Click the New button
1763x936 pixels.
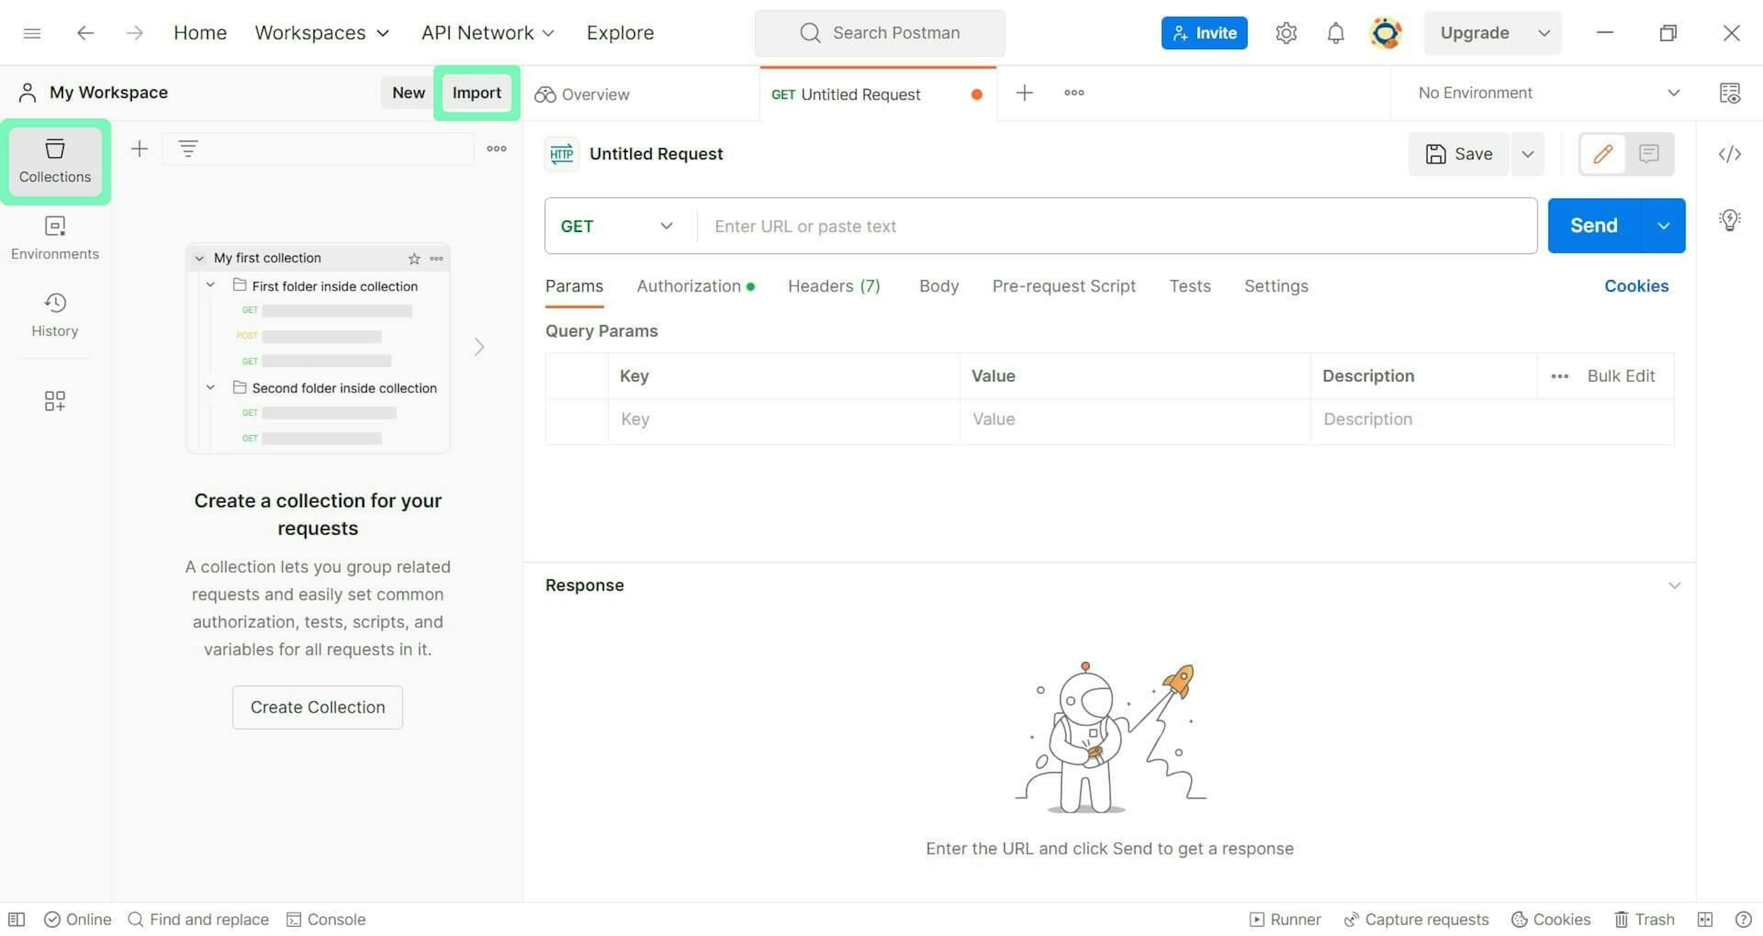tap(408, 92)
